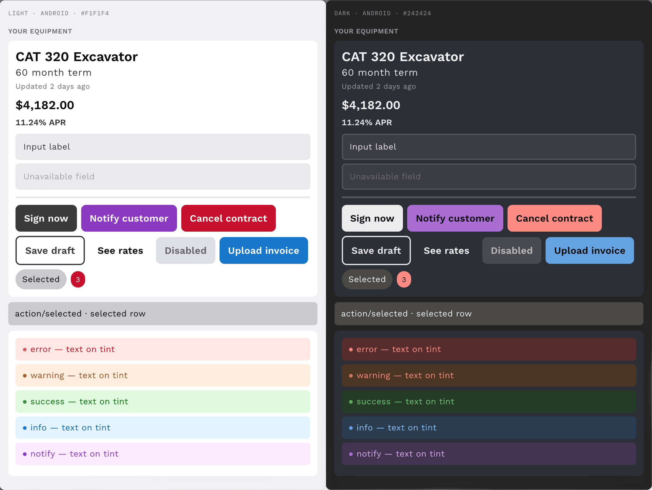652x490 pixels.
Task: Click the success text on tint banner in light panel
Action: coord(163,402)
